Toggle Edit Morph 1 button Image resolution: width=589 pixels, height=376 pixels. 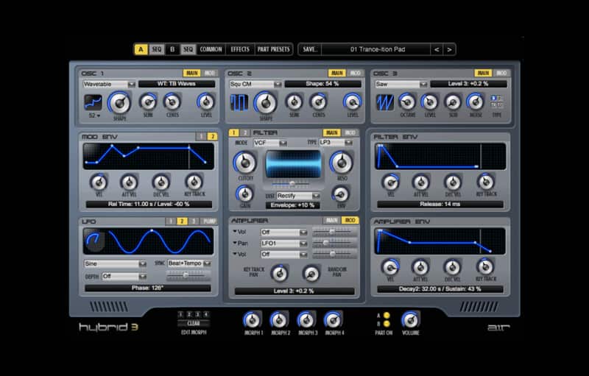(x=180, y=314)
